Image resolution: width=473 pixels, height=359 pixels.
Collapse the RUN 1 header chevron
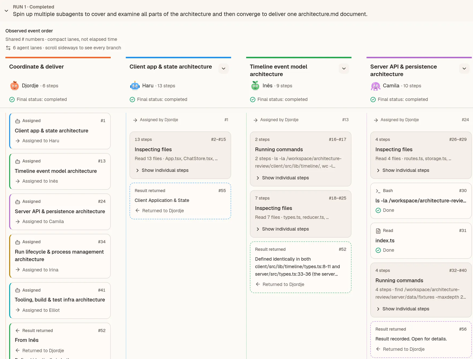point(6,11)
